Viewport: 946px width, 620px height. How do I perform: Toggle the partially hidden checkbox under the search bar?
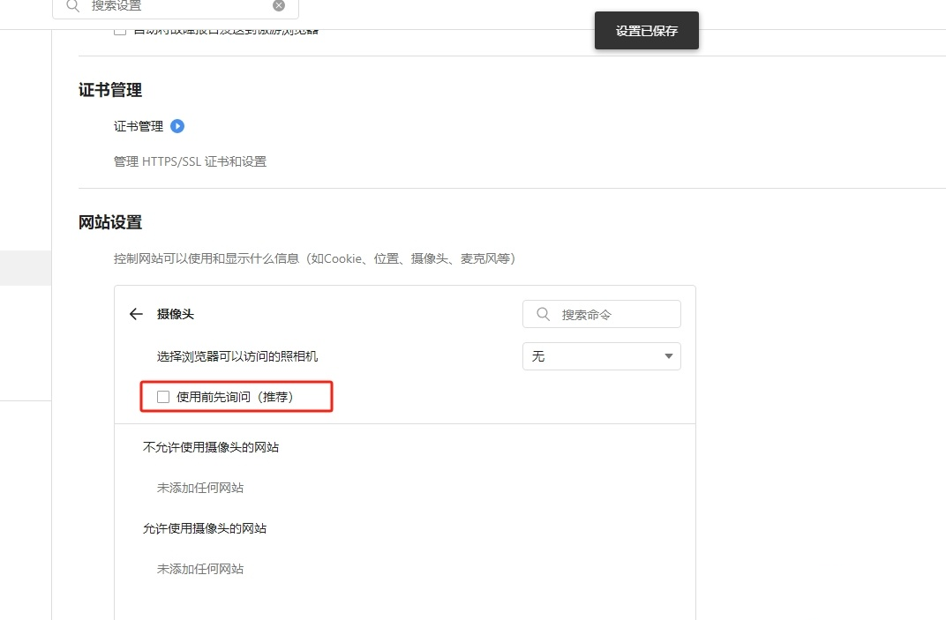tap(120, 31)
